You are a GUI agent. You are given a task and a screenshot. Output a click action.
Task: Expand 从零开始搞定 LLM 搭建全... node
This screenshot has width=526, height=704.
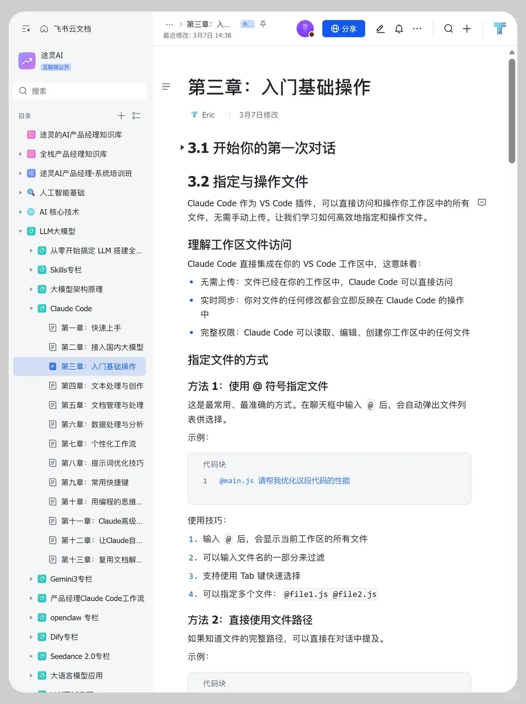click(x=31, y=251)
